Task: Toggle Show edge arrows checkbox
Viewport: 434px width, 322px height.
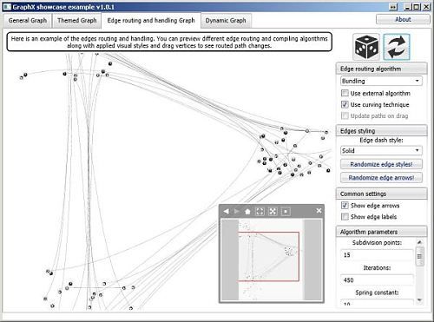Action: tap(345, 206)
